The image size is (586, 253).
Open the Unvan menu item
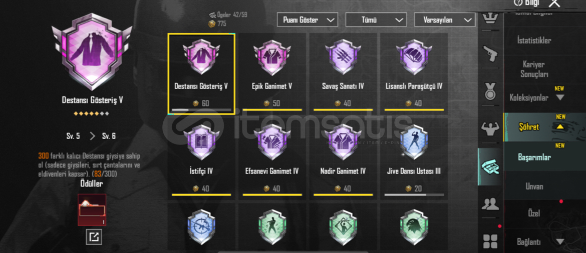[534, 186]
